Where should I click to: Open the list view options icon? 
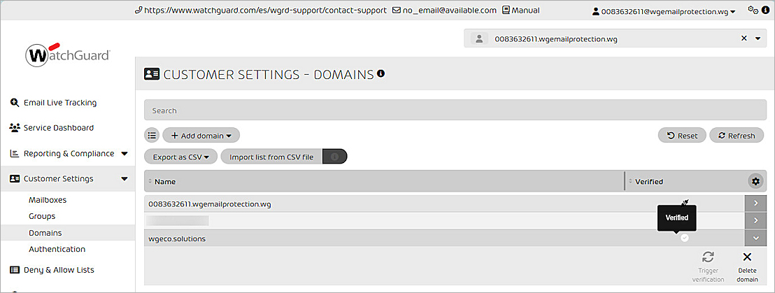tap(152, 135)
